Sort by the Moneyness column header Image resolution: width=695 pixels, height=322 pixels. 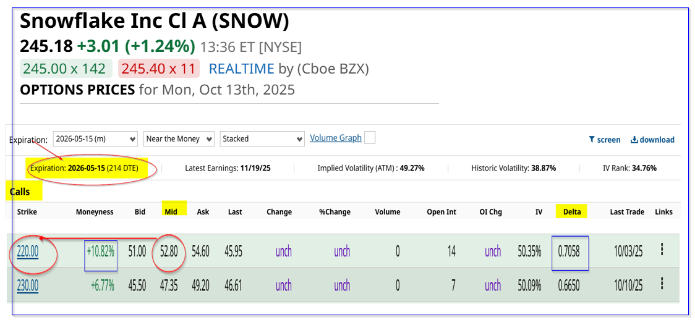(95, 212)
